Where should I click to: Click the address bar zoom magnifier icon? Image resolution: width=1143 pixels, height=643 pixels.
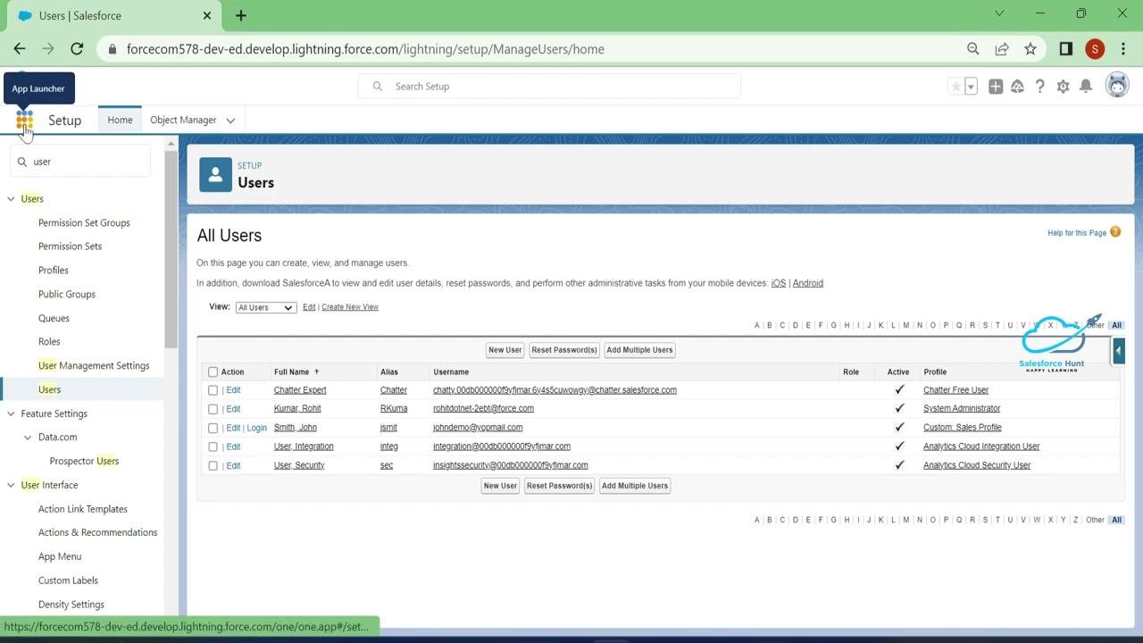pyautogui.click(x=973, y=49)
